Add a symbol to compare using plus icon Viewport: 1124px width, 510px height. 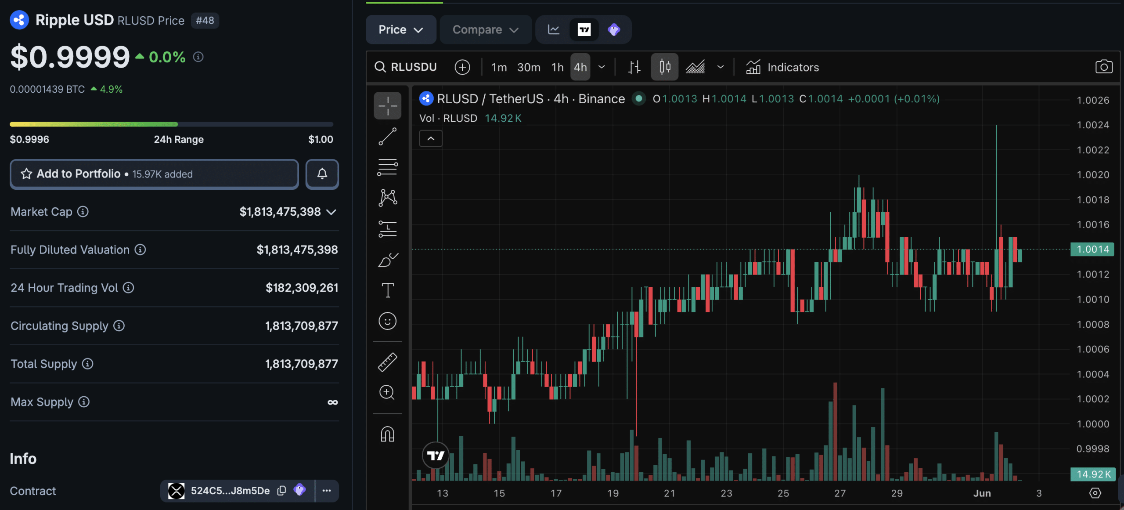pos(462,67)
